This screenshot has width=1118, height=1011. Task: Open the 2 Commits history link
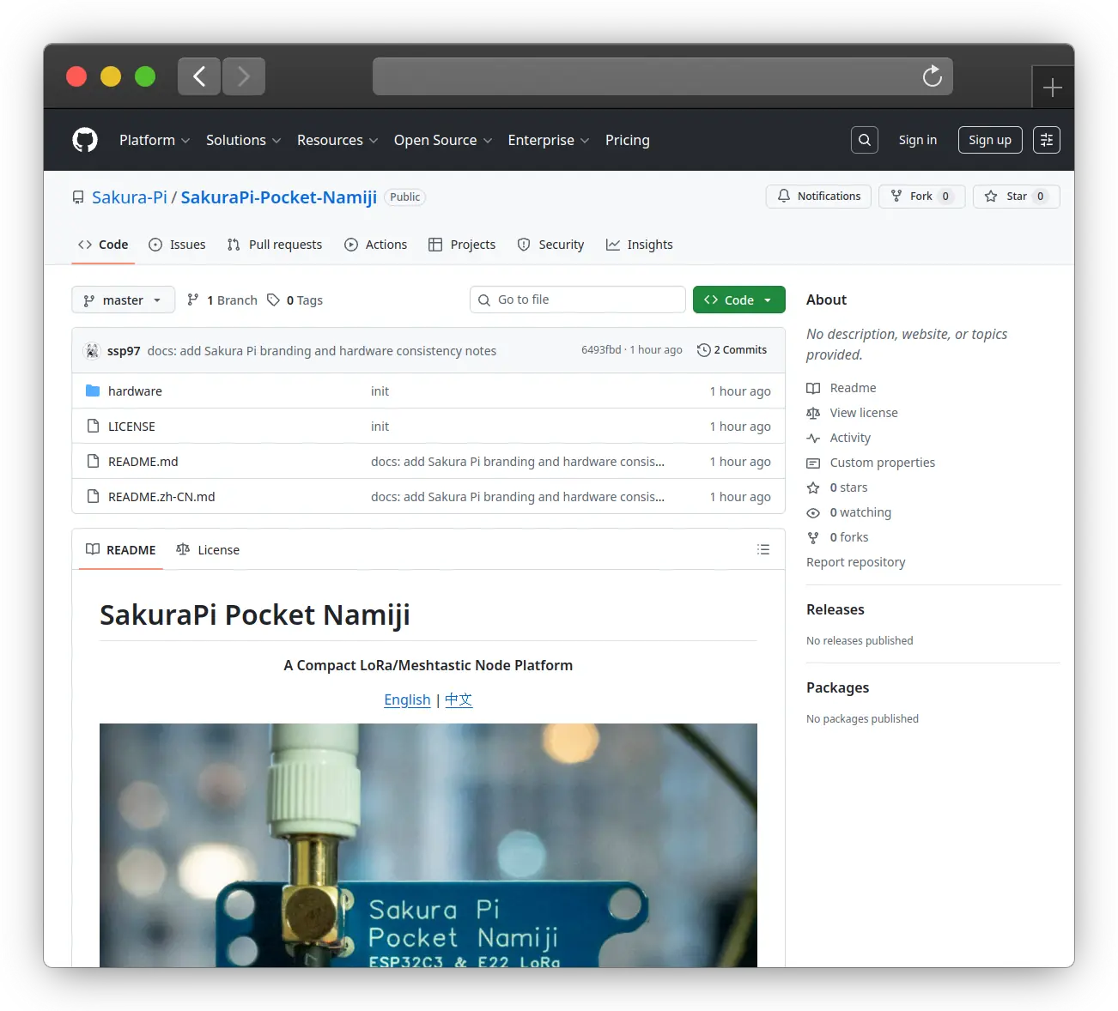pyautogui.click(x=732, y=350)
